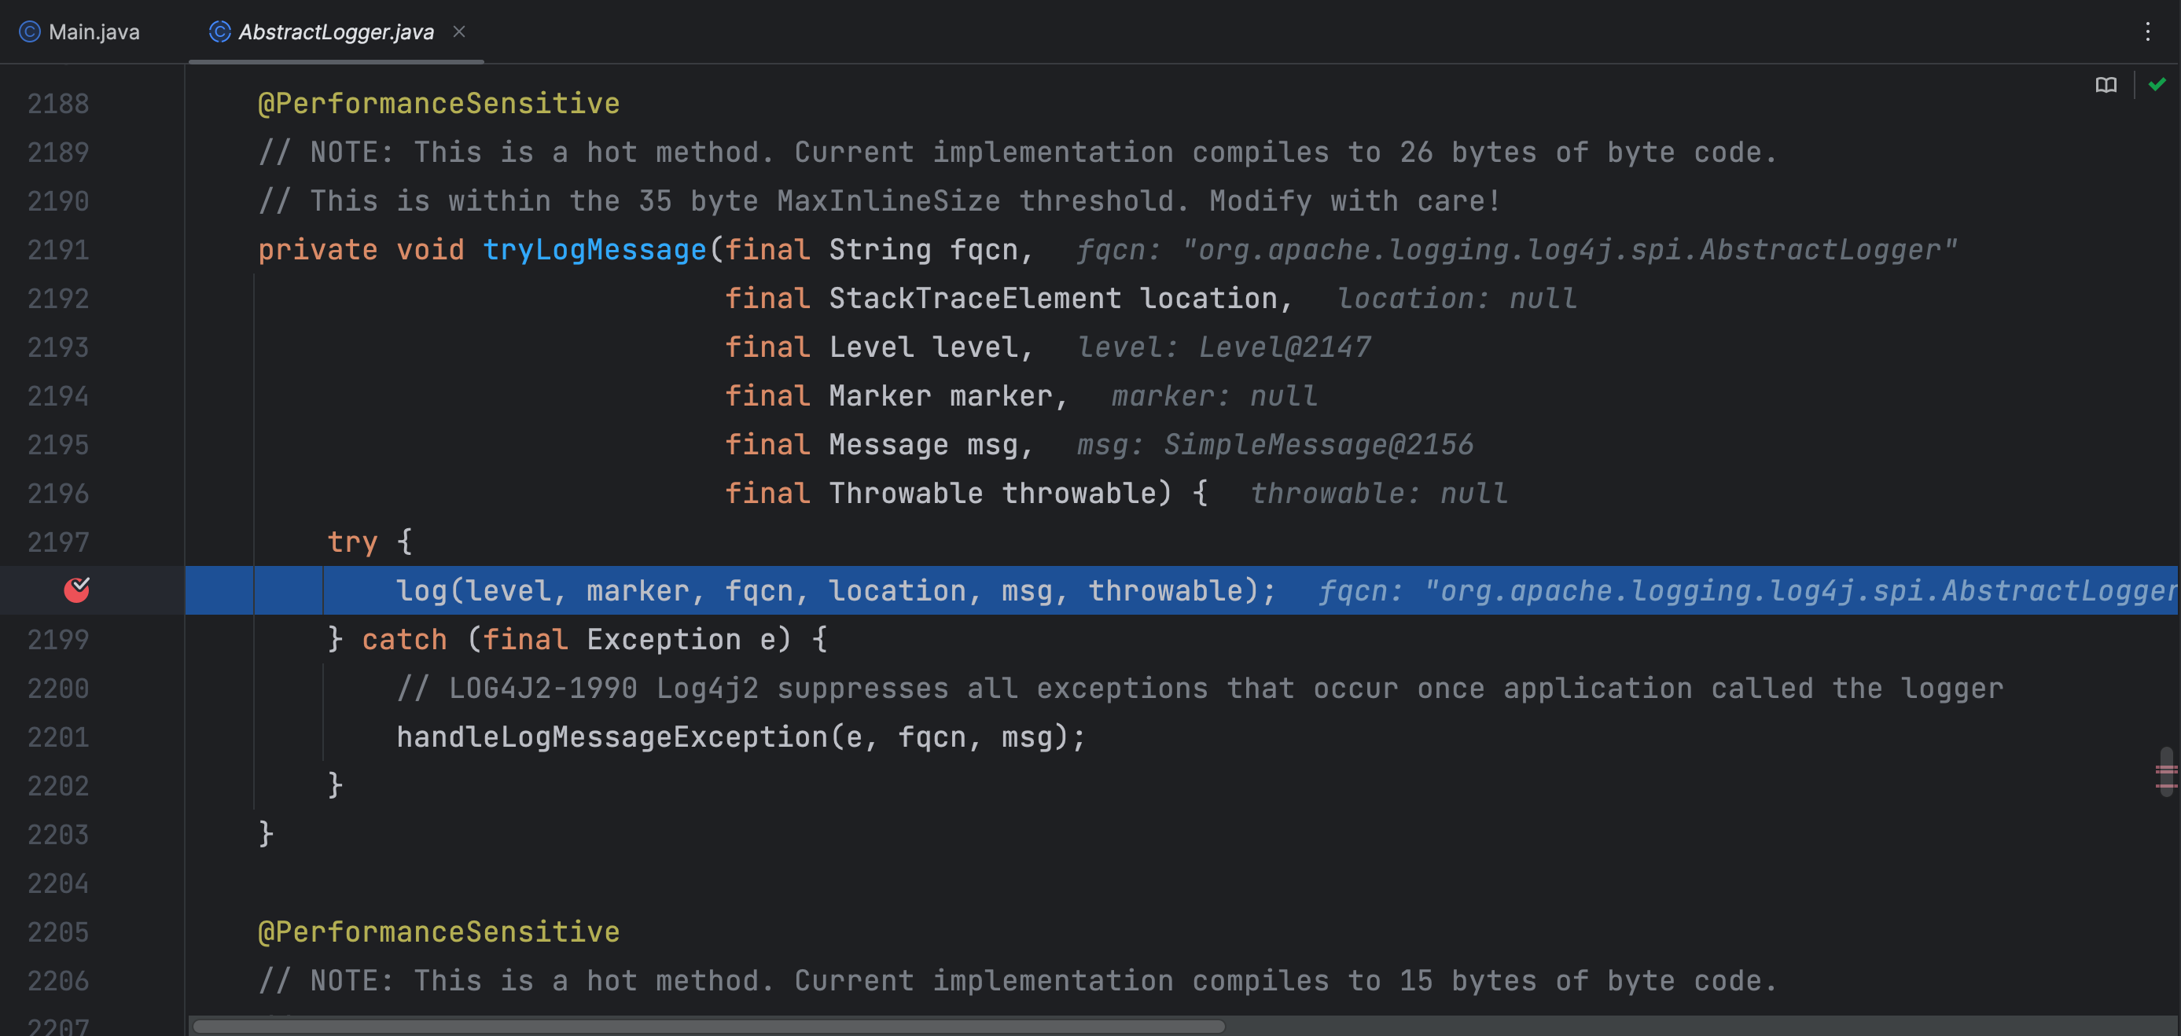
Task: Click the 'catch' keyword on line 2199
Action: (x=405, y=639)
